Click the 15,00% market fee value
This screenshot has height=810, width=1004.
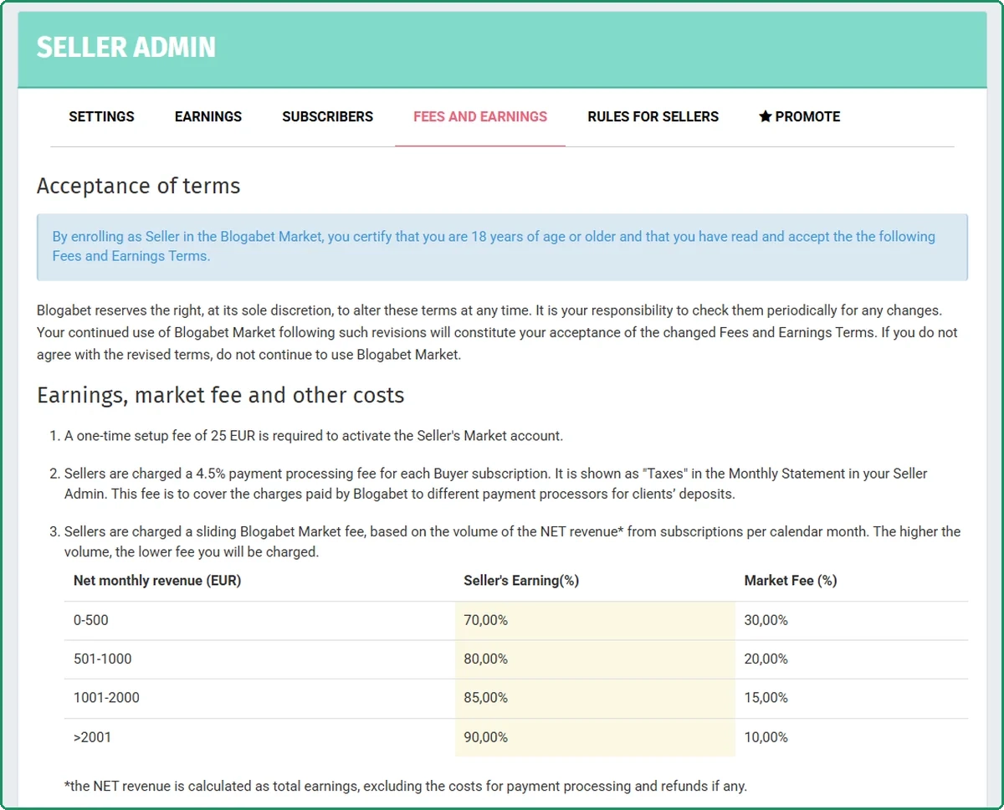tap(766, 698)
